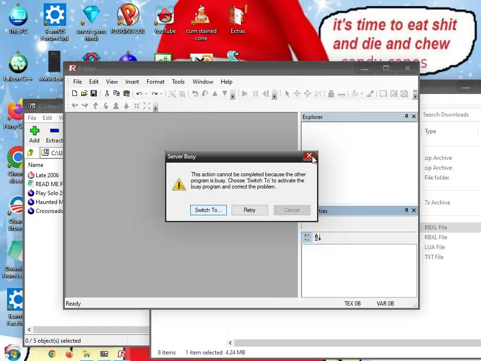Expand the first toolbar overflow options
481x361 pixels.
[x=233, y=95]
